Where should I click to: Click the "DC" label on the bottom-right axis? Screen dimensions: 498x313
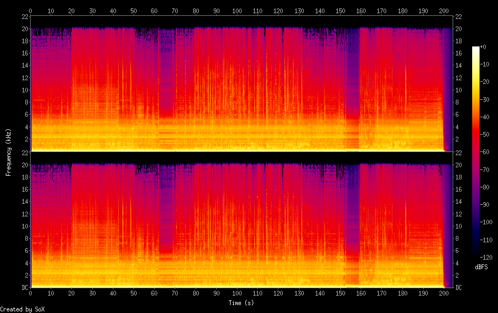[459, 288]
